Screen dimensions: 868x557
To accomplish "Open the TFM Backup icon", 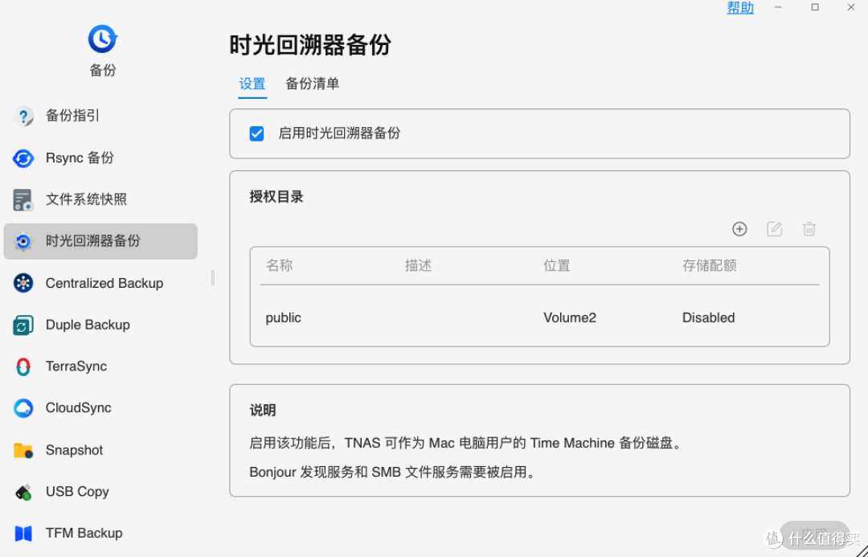I will pyautogui.click(x=23, y=533).
